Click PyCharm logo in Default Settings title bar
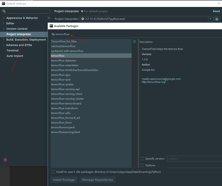222x186 pixels. [3, 3]
